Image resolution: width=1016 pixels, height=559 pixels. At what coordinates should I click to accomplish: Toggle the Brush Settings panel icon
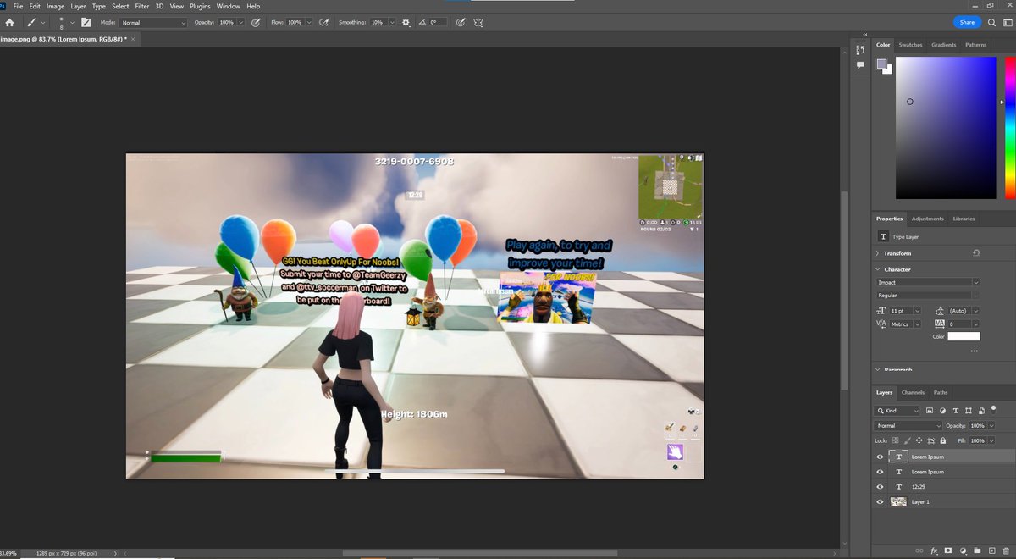coord(86,23)
